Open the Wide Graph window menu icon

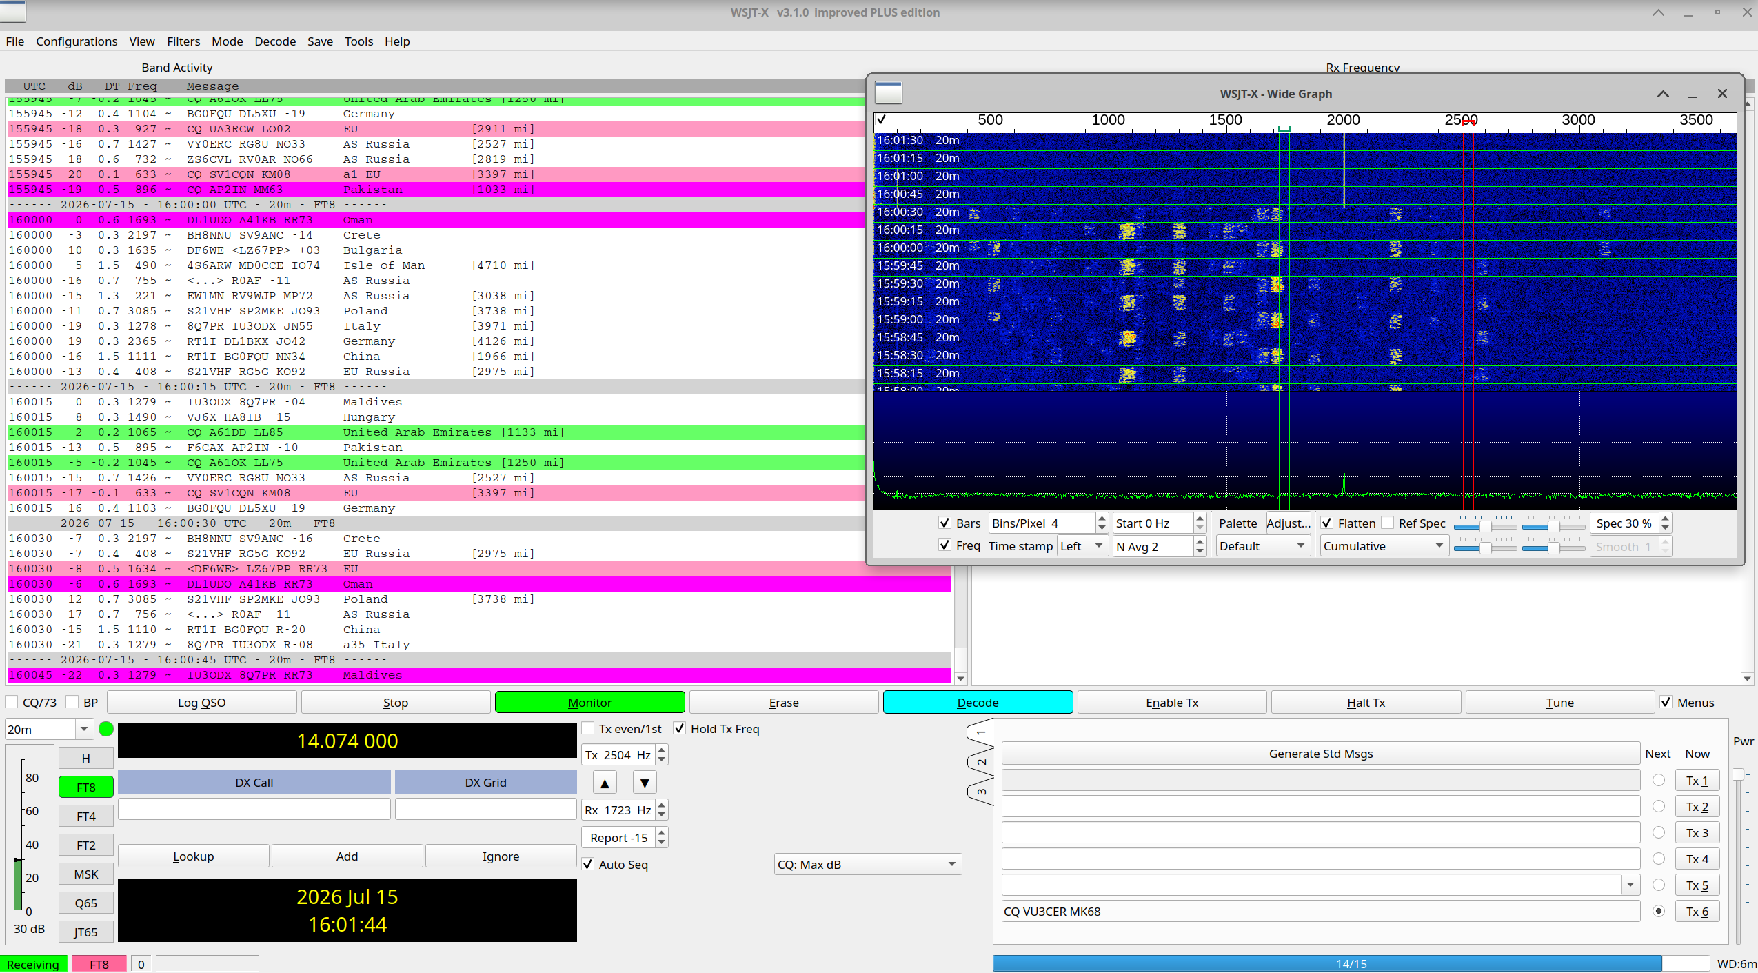(888, 93)
